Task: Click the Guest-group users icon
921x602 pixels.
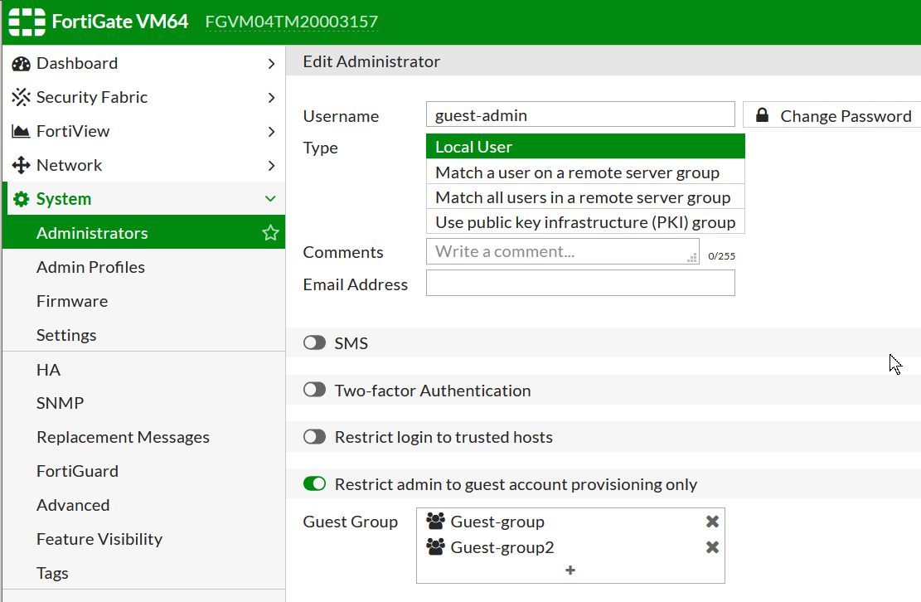Action: tap(435, 522)
